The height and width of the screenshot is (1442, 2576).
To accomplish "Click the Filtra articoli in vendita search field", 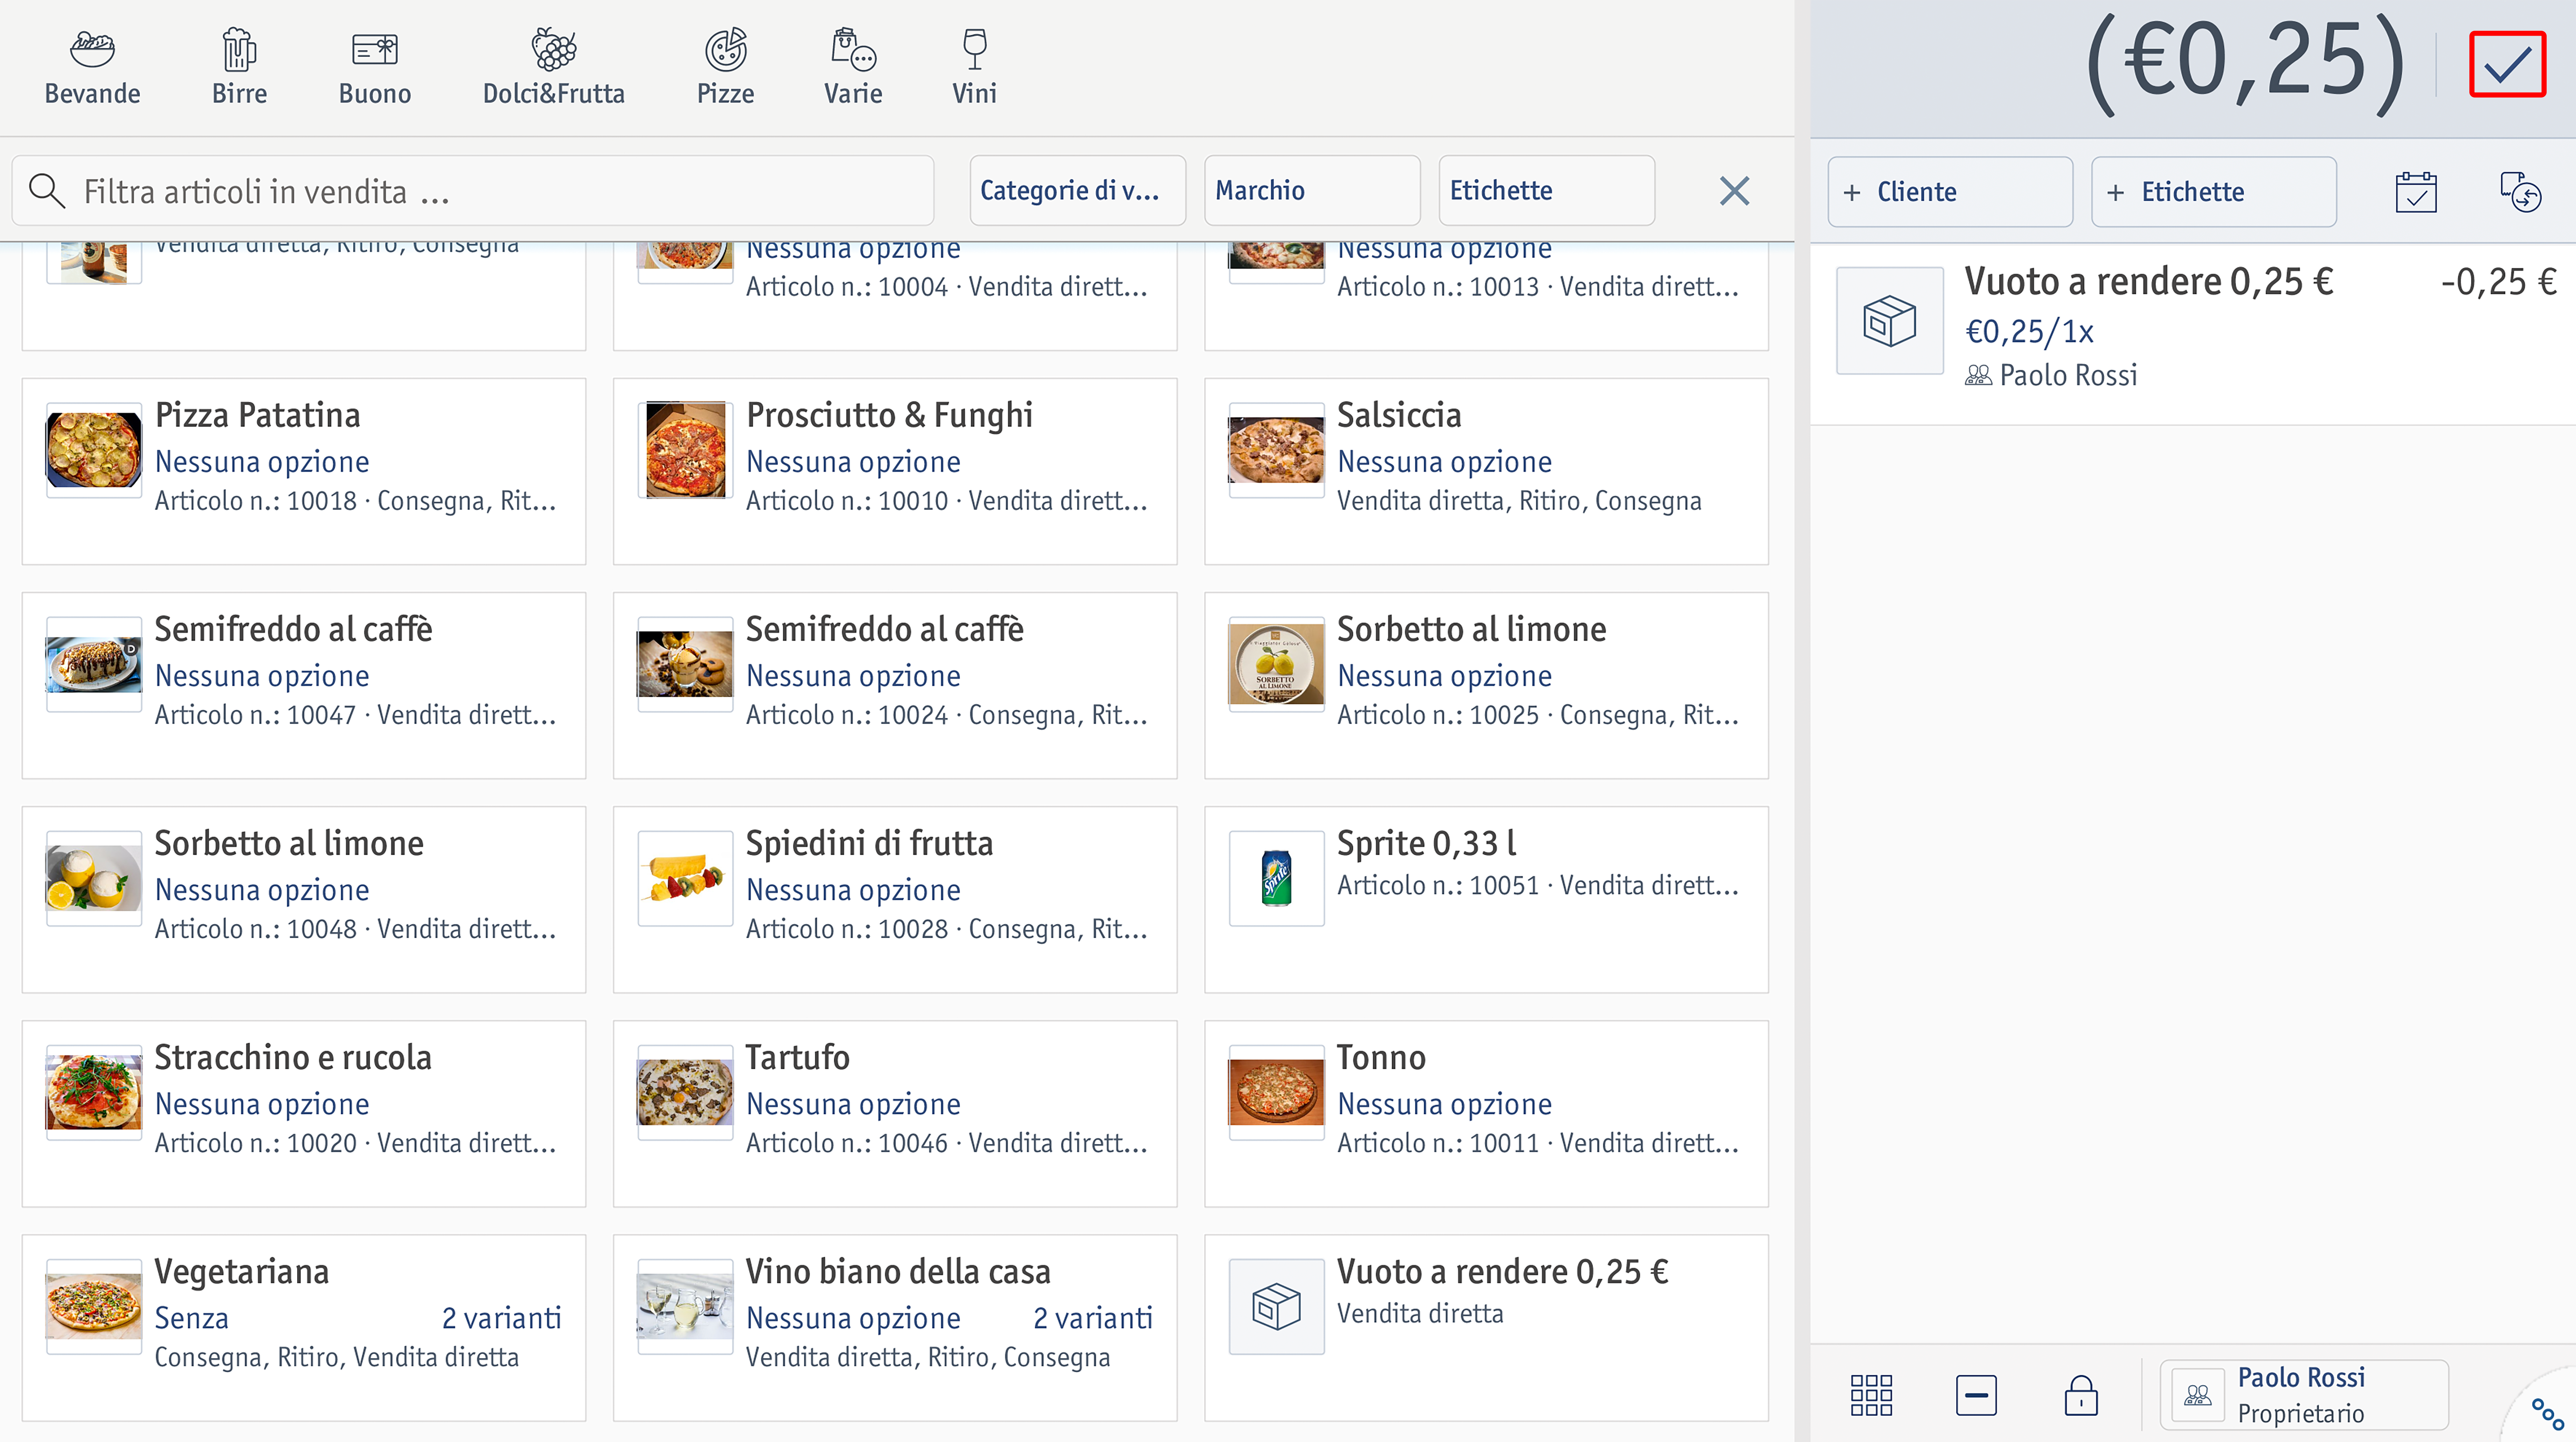I will tap(473, 191).
